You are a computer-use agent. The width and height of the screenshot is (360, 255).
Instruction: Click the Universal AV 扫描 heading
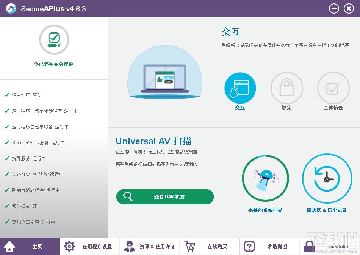(153, 141)
